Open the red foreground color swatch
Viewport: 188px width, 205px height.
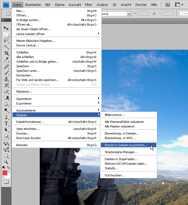(5, 173)
